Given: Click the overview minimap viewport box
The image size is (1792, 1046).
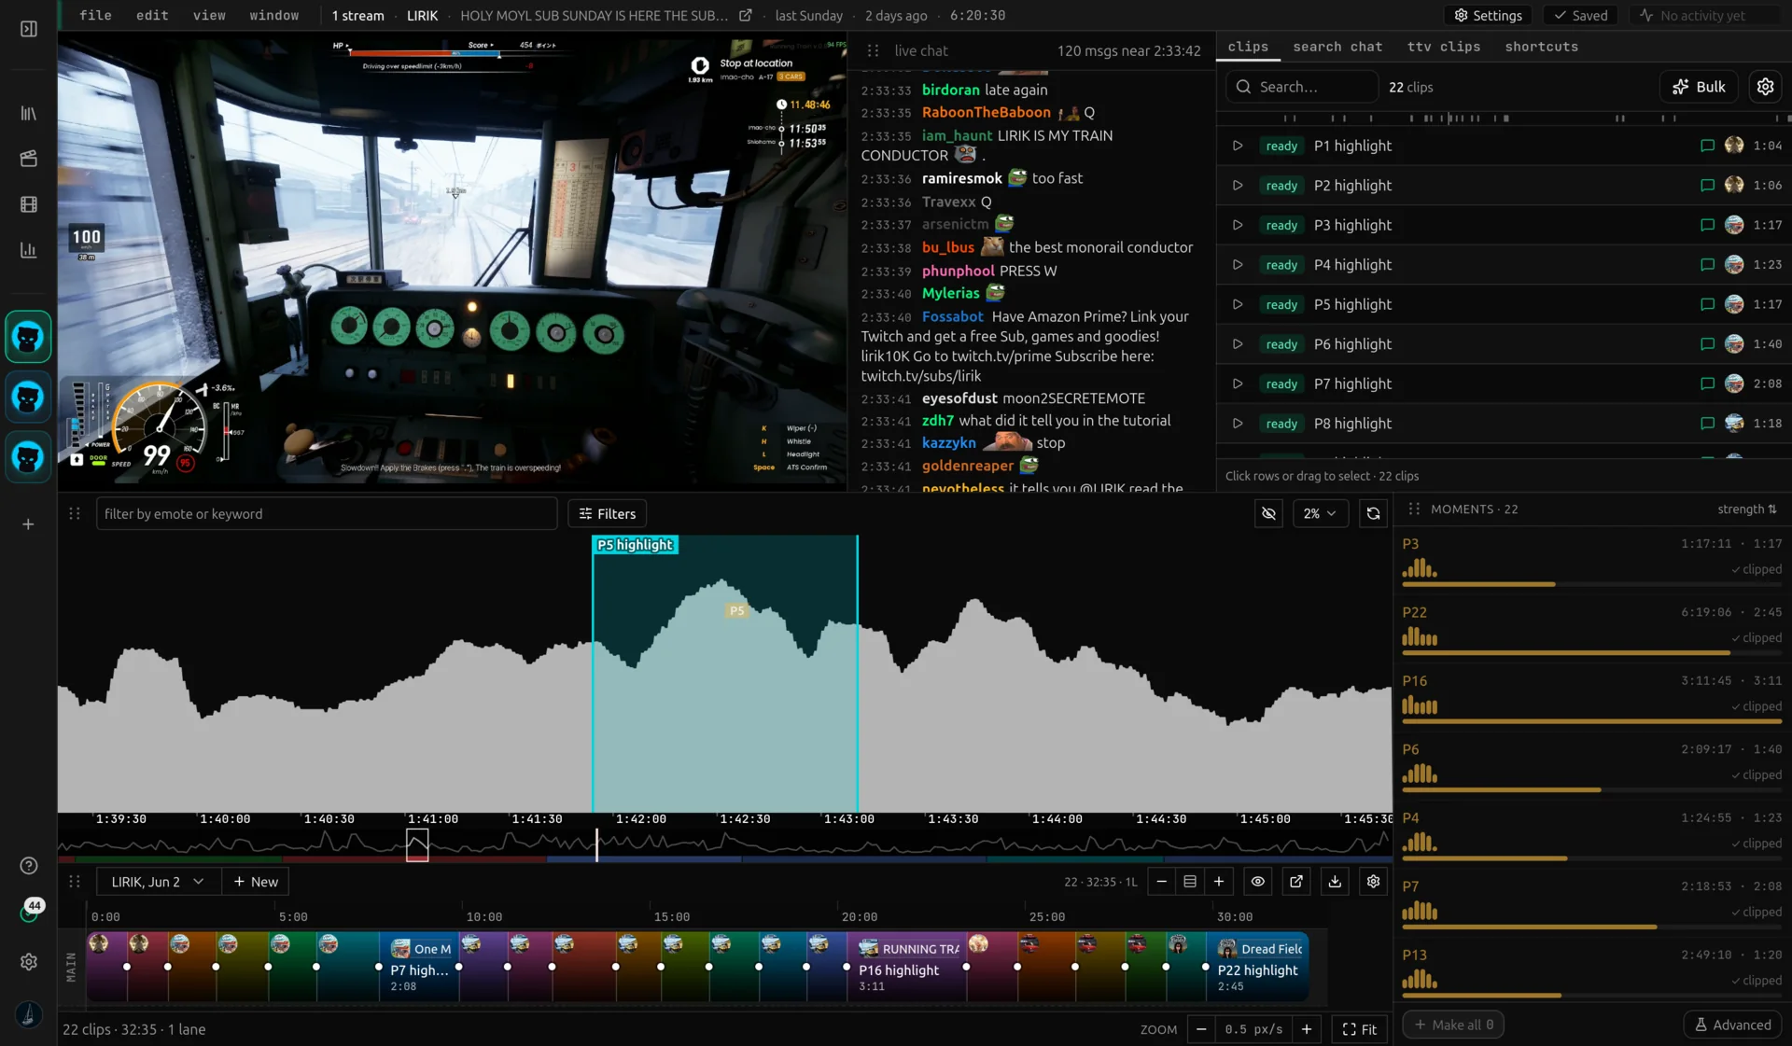Looking at the screenshot, I should [x=417, y=846].
